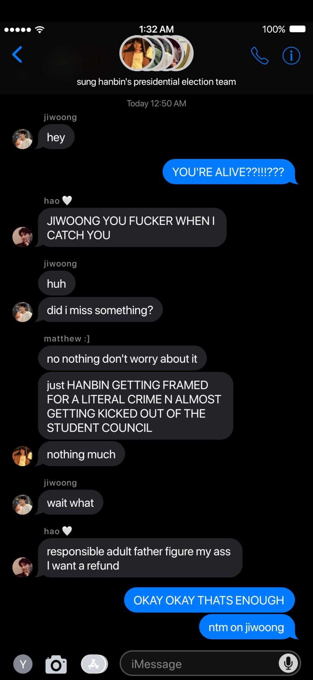Viewport: 313px width, 680px height.
Task: Open the conversation info icon
Action: [291, 56]
